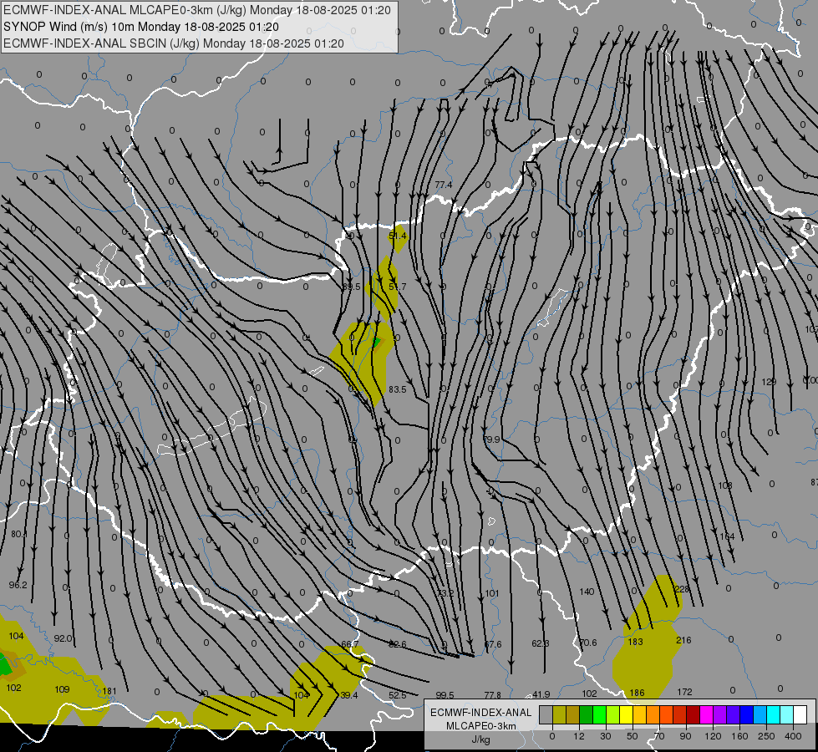The image size is (818, 752).
Task: Click the map value 92.0
Action: 64,638
